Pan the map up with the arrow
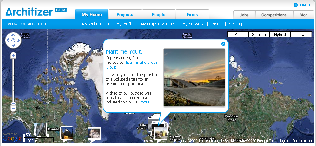The height and width of the screenshot is (146, 316). point(13,35)
